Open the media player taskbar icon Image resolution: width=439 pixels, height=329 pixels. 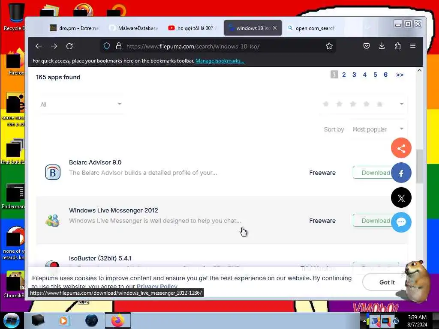click(63, 320)
